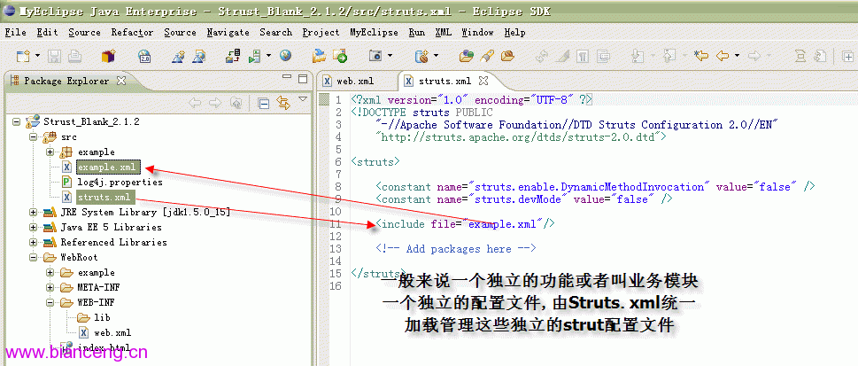Click the Previous Annotation toolbar icon

(x=669, y=56)
